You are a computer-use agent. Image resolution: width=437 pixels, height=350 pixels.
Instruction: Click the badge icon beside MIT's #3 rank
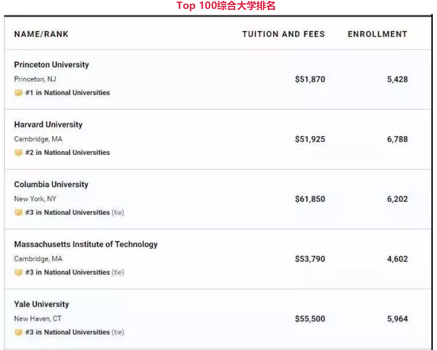click(x=18, y=273)
